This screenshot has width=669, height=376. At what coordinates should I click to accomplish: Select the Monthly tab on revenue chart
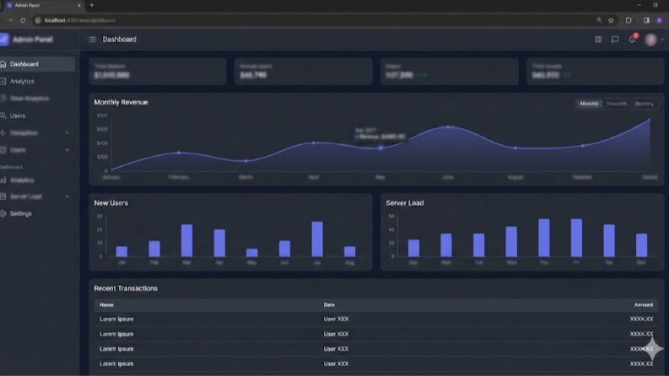589,104
